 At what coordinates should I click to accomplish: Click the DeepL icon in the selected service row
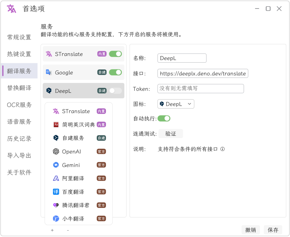[x=49, y=91]
